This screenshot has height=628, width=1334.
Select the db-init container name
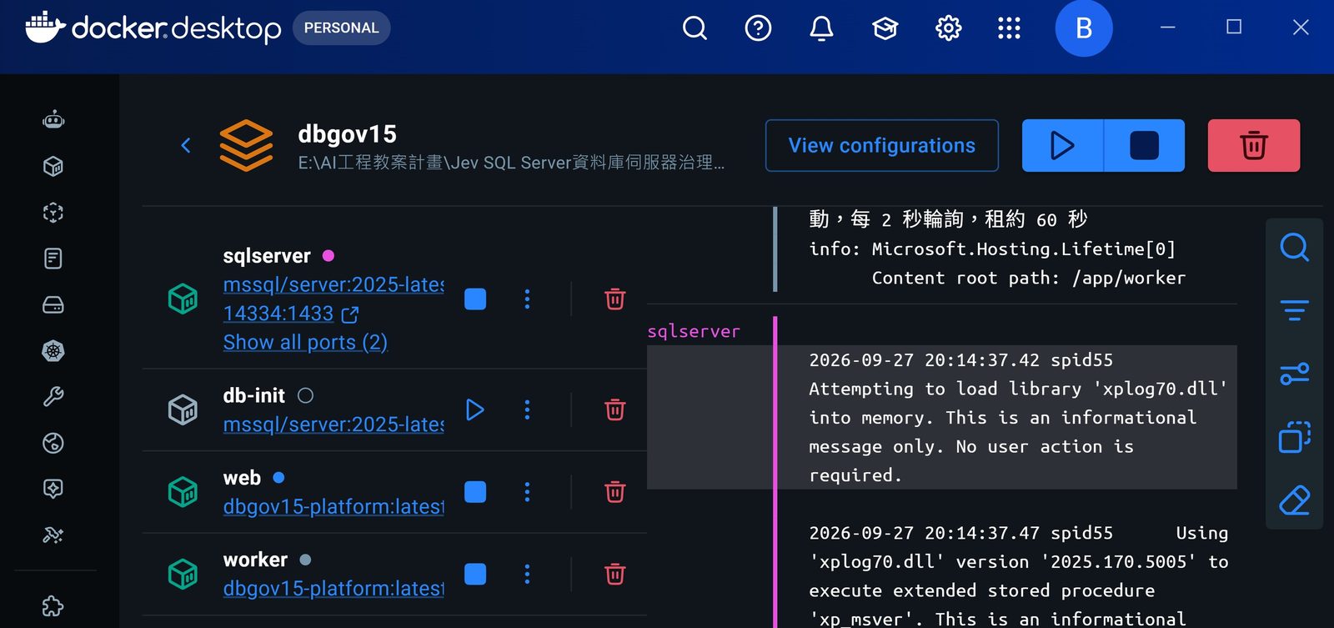pos(254,395)
